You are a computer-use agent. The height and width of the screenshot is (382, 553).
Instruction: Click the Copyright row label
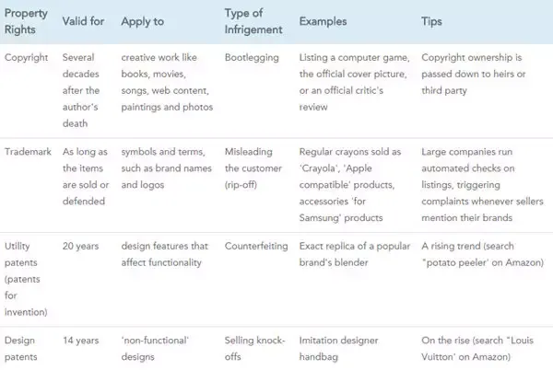[26, 58]
